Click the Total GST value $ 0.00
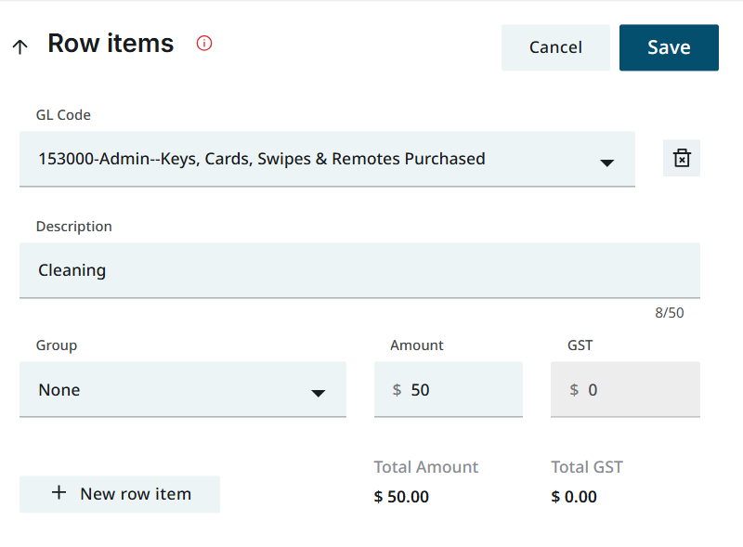 (574, 497)
